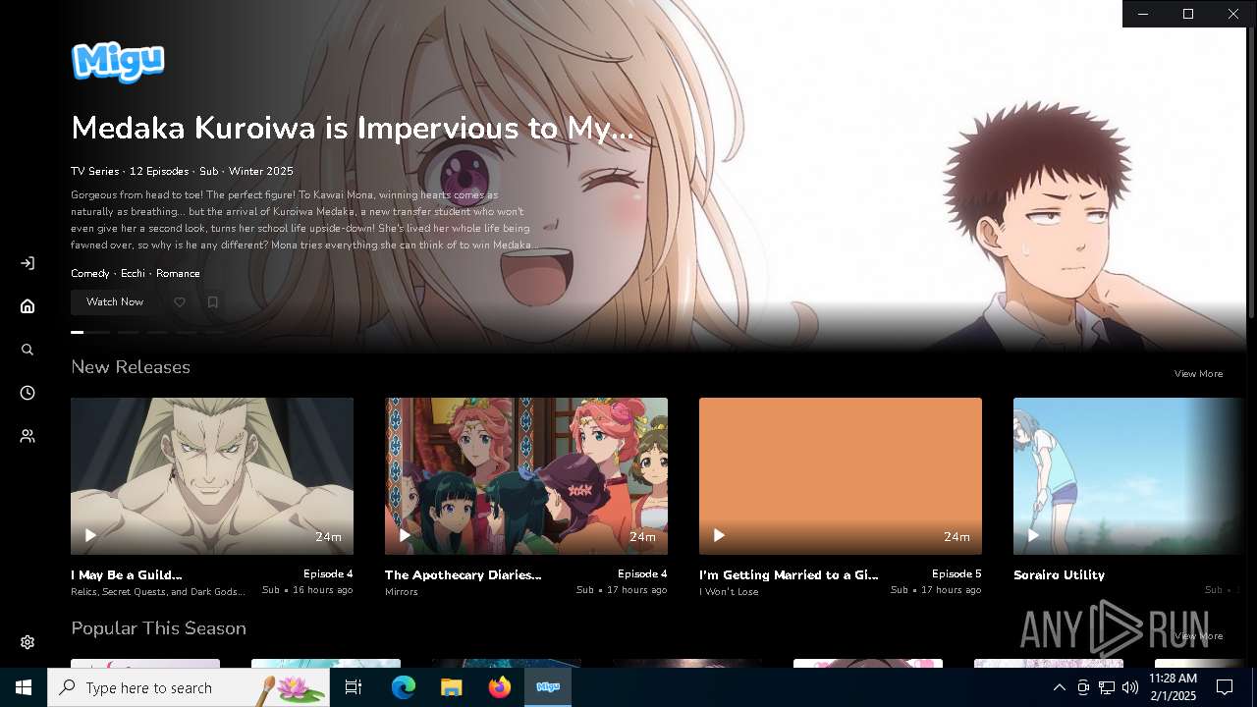Viewport: 1257px width, 707px height.
Task: Open Medaka Kuroiwa title heading
Action: point(353,129)
